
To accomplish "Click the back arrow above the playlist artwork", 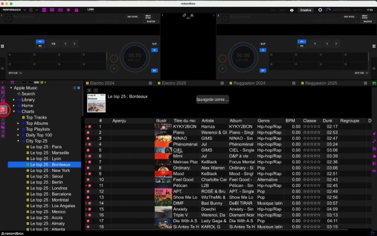I will point(89,90).
